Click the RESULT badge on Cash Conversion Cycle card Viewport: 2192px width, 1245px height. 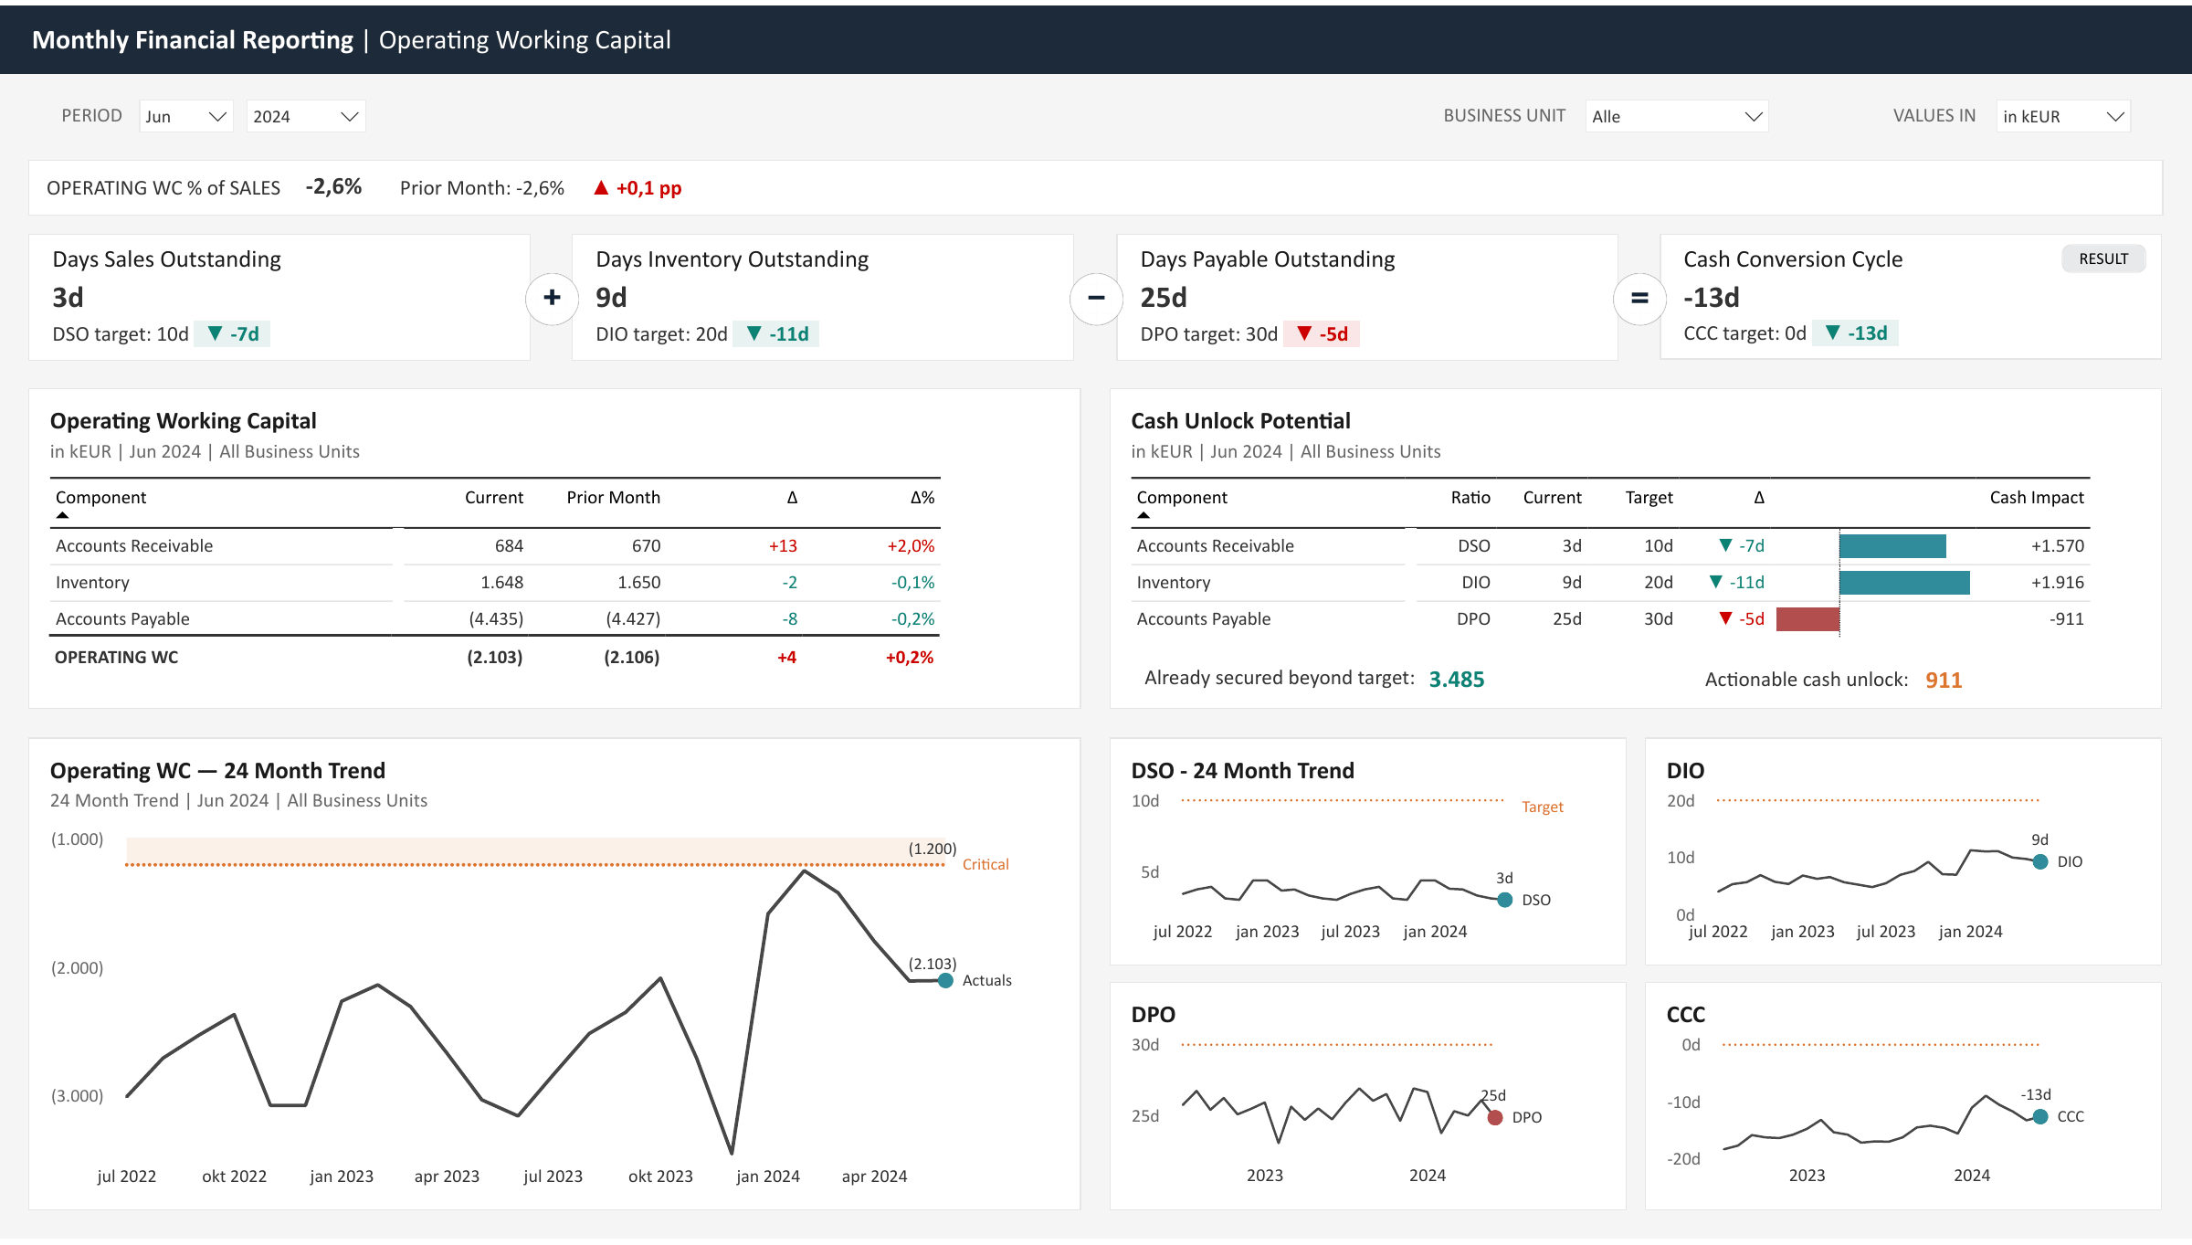point(2103,258)
